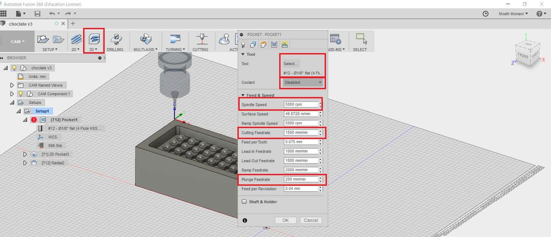Open the TURNING dropdown menu

click(175, 49)
